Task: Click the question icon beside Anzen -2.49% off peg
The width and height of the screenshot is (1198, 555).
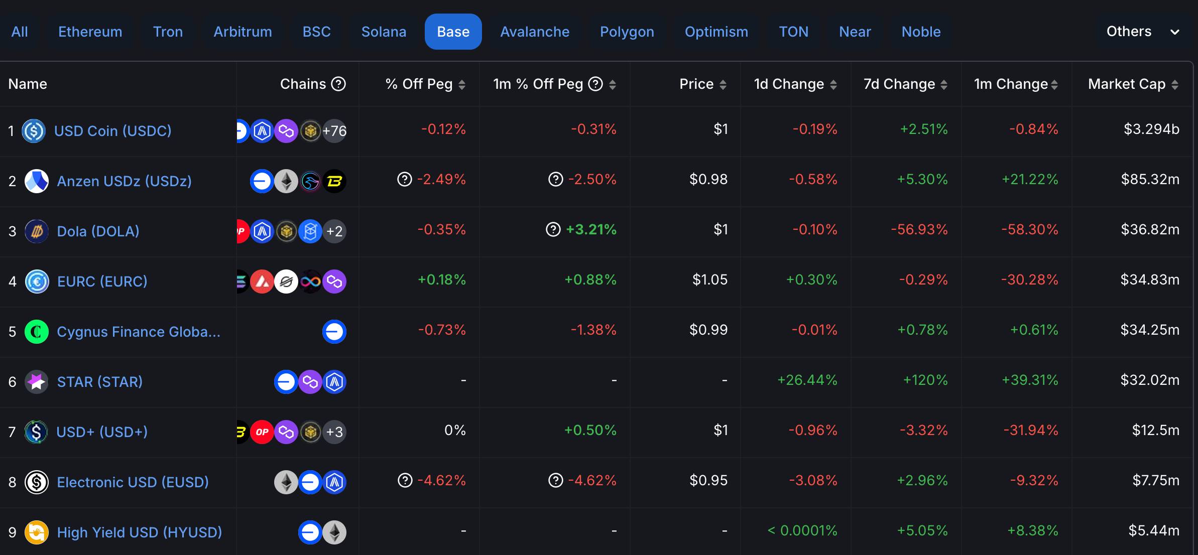Action: (404, 179)
